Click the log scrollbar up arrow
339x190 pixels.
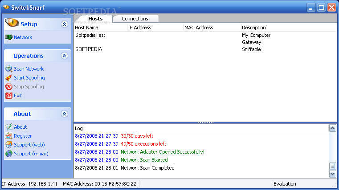coord(332,128)
